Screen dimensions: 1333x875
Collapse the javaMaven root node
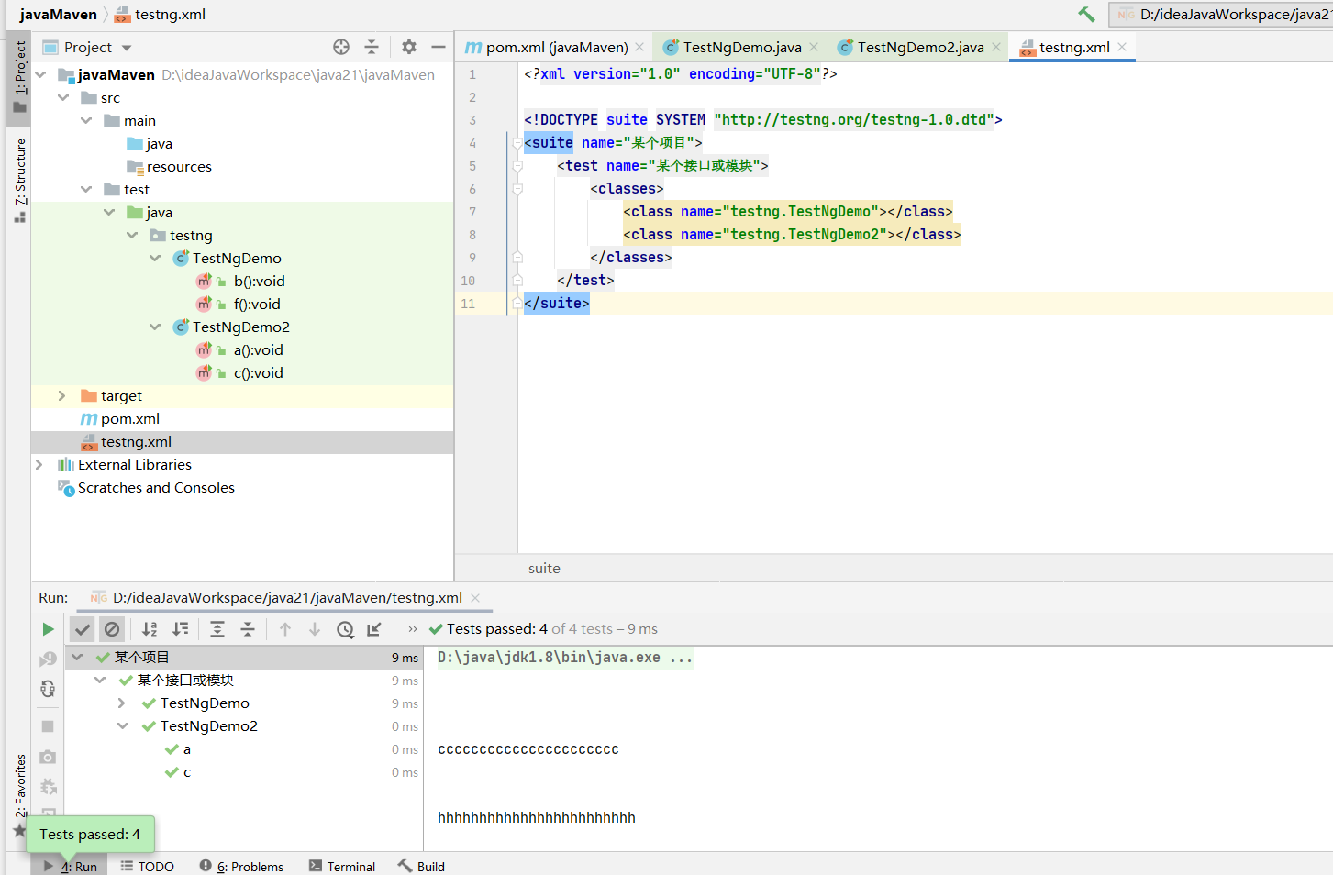tap(40, 74)
